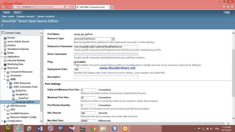
Task: Click the Concurrent Resources icon
Action: click(8, 72)
